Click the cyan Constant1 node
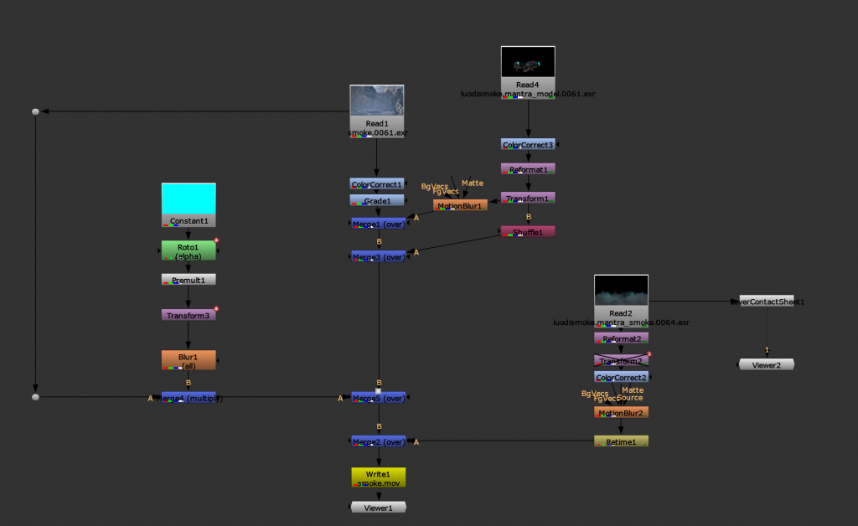This screenshot has height=526, width=858. coord(189,204)
